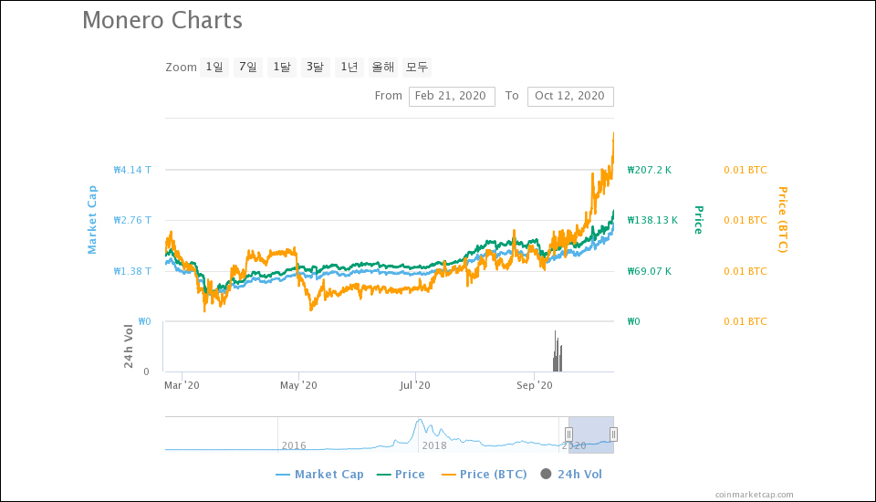876x502 pixels.
Task: Click the ₩2.76 T market cap axis label
Action: [x=132, y=220]
